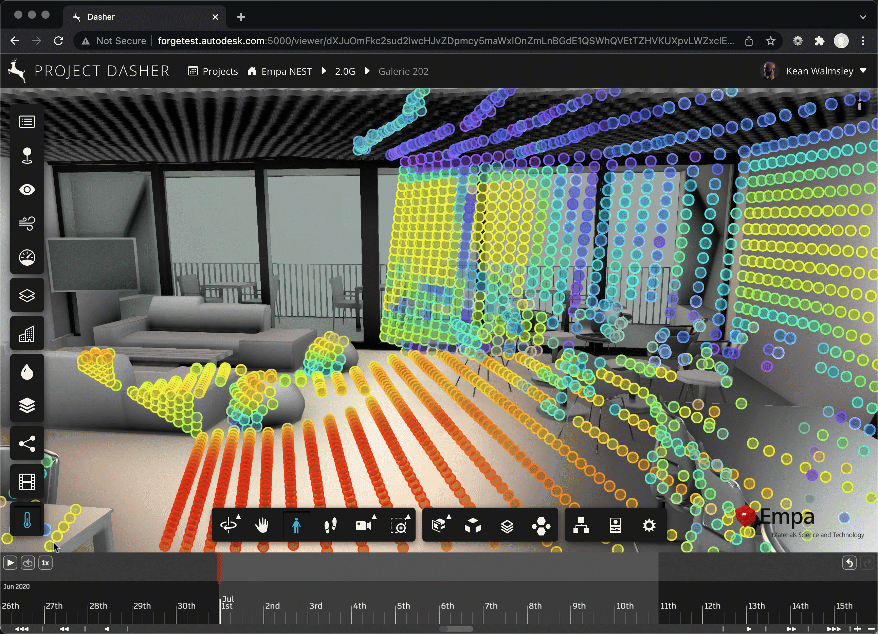Open the viewer settings gear
Viewport: 878px width, 634px height.
point(649,526)
